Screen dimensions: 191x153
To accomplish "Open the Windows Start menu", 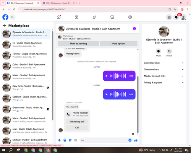I will [x=3, y=150].
